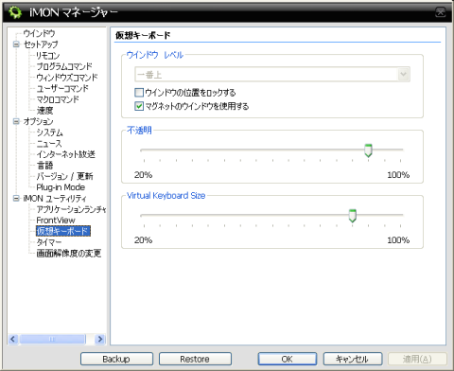The height and width of the screenshot is (371, 454).
Task: Collapse the セットアップ tree node
Action: (x=16, y=44)
